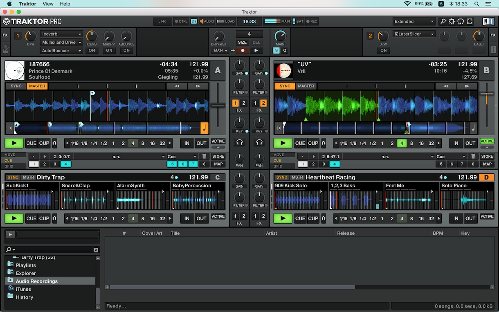Toggle the key lock note on deck B

(473, 128)
